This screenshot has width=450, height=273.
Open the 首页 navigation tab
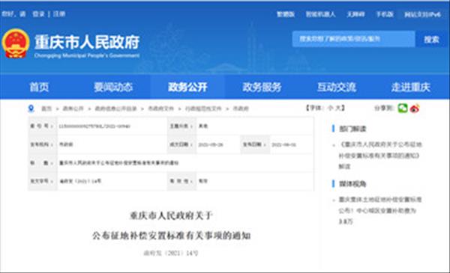(x=39, y=87)
